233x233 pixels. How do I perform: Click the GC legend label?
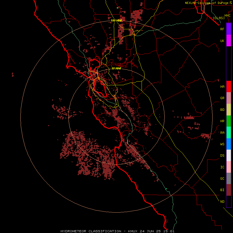tap(222, 179)
